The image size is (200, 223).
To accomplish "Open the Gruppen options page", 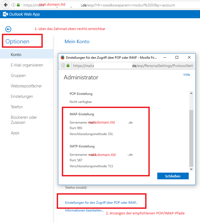I will (18, 76).
